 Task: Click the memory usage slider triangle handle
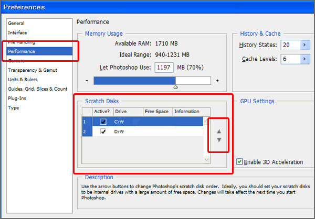[175, 87]
